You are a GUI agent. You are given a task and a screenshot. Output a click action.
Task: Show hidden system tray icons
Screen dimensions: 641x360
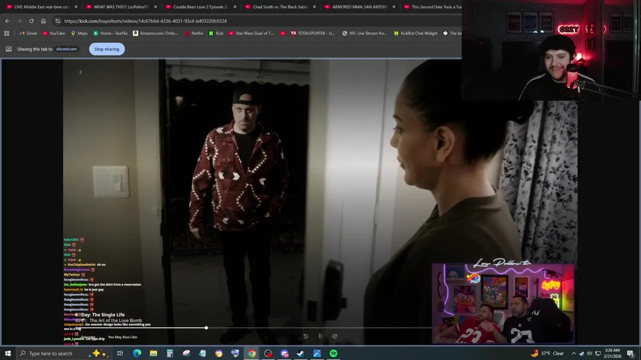click(x=574, y=353)
